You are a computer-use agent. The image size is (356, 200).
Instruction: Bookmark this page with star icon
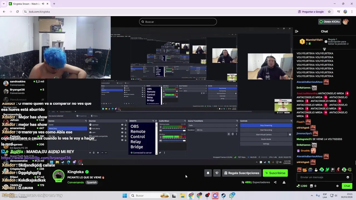click(329, 12)
